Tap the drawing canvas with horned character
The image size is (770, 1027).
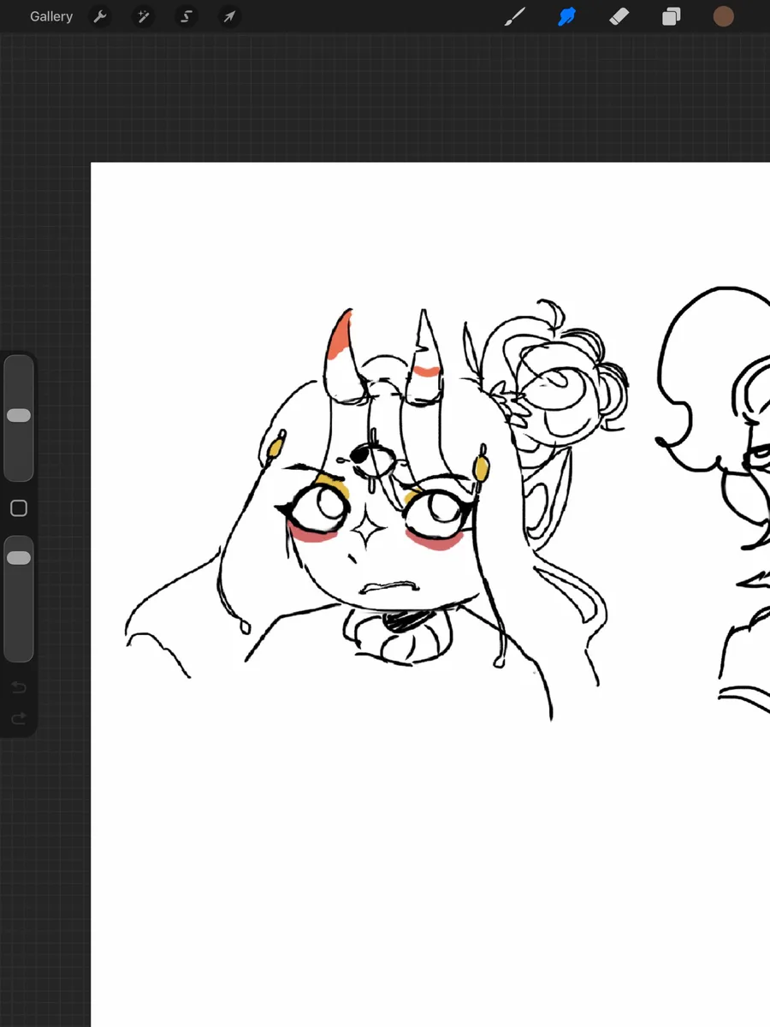point(430,595)
